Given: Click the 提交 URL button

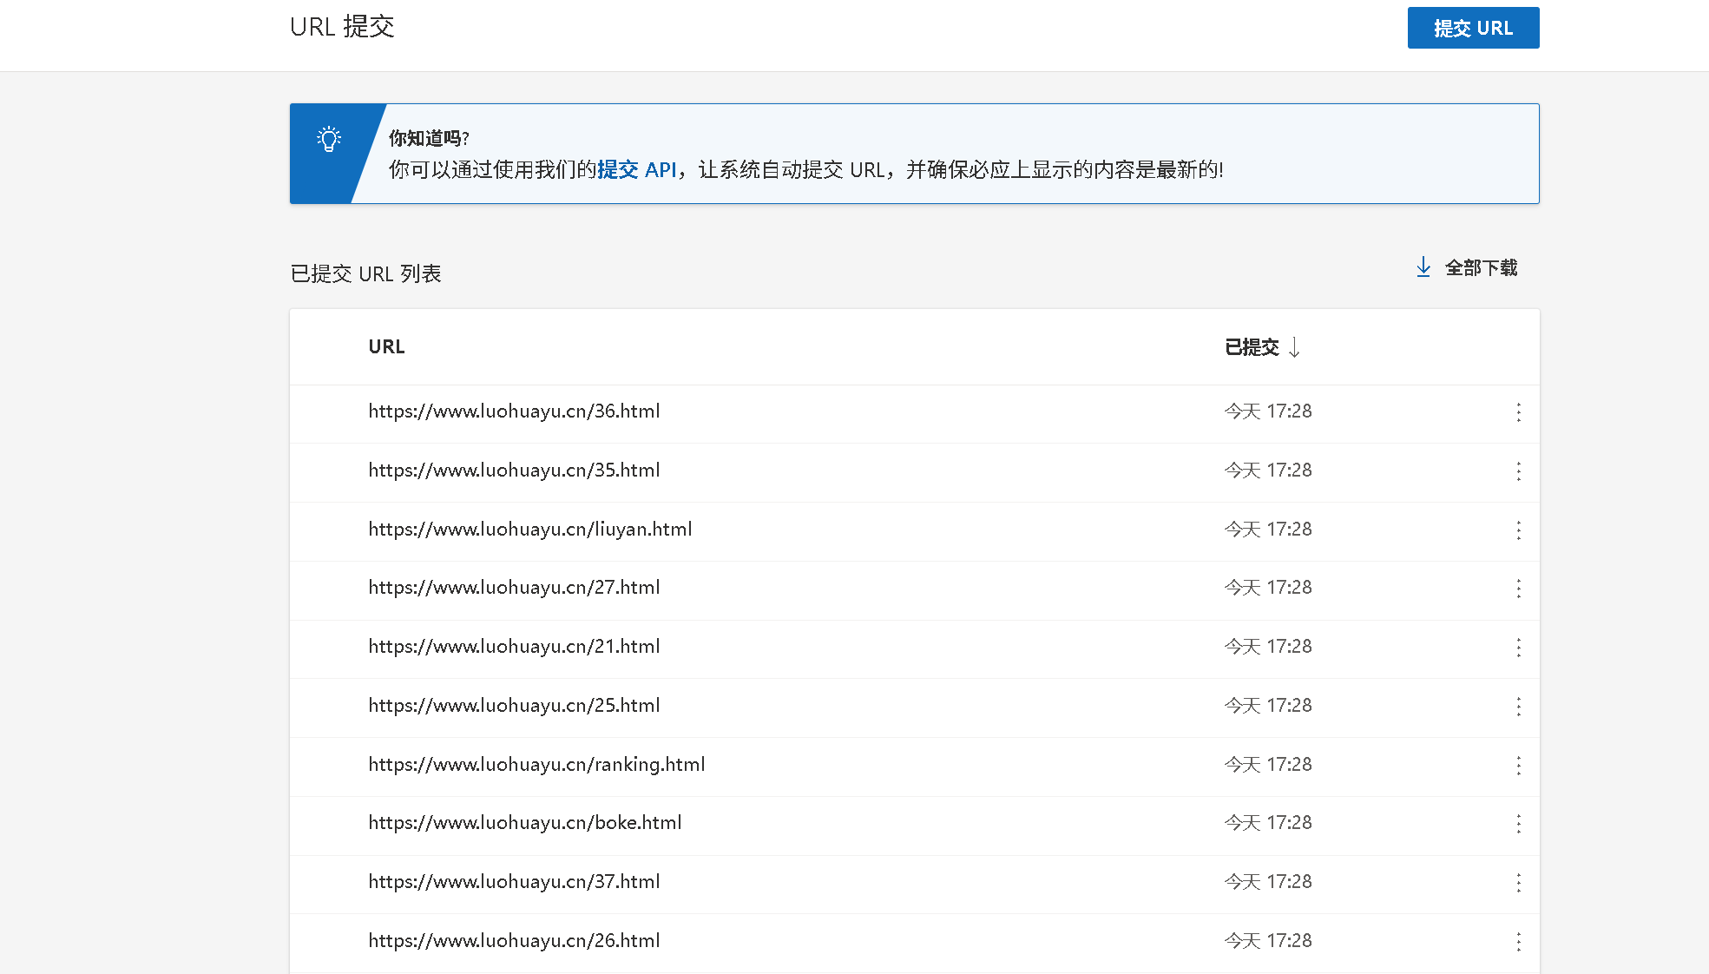Looking at the screenshot, I should 1473,28.
